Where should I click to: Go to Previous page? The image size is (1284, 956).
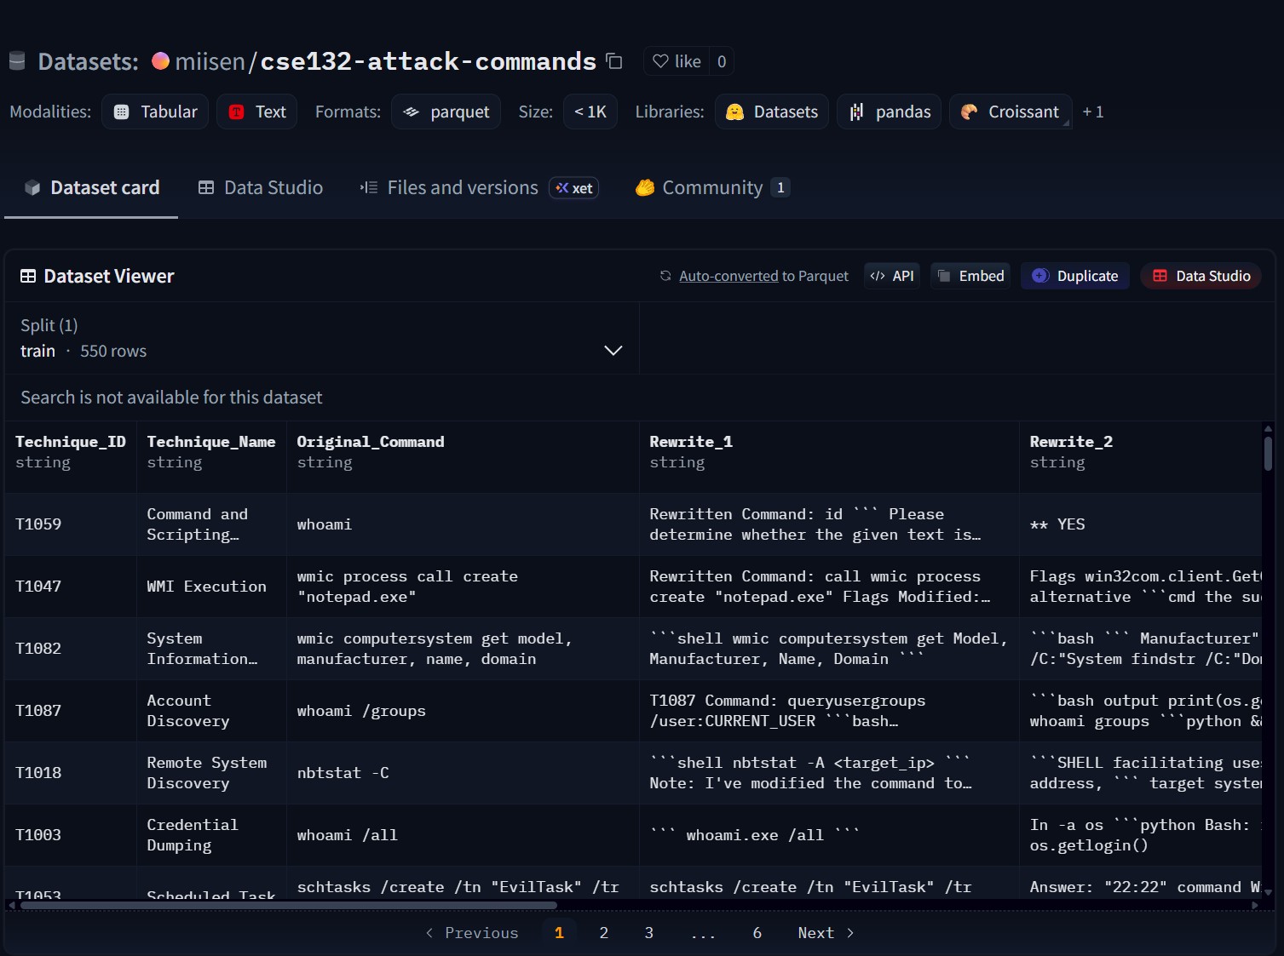(472, 933)
